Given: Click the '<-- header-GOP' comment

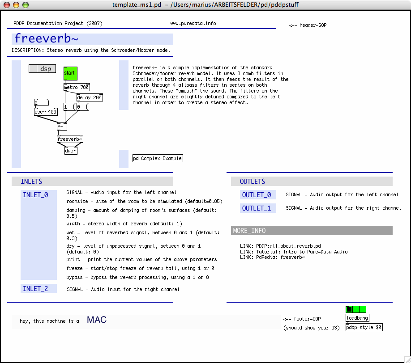Looking at the screenshot, I should pyautogui.click(x=308, y=25).
